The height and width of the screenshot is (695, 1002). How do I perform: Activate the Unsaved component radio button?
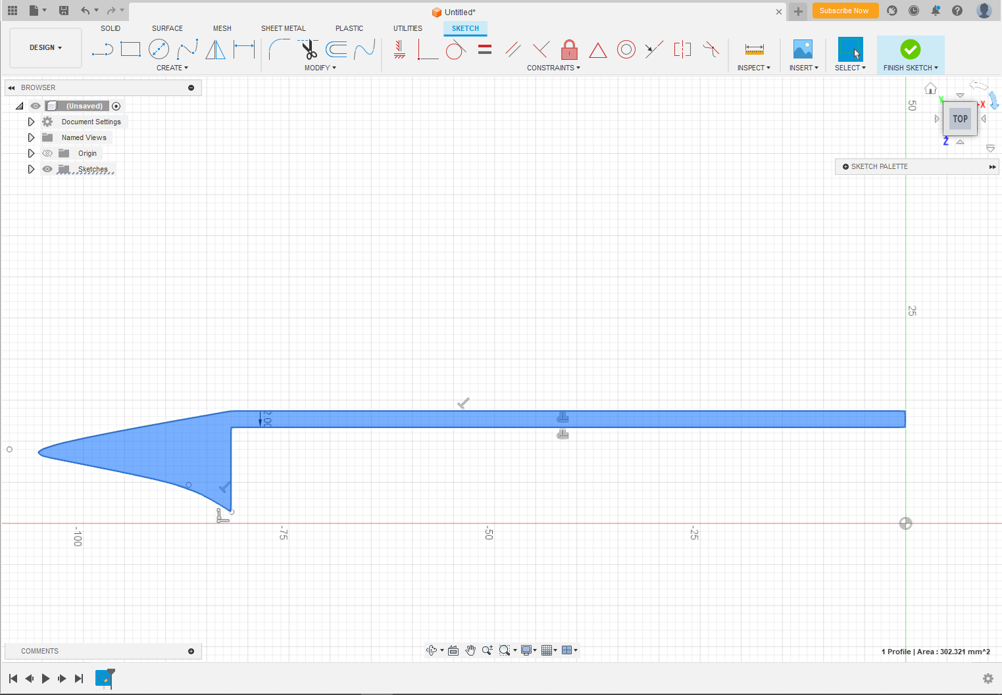point(116,106)
